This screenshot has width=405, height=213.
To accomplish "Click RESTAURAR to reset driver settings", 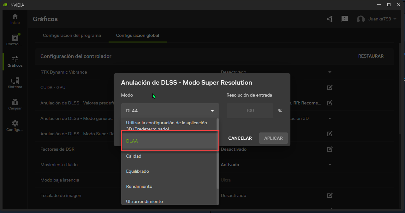I will (x=371, y=56).
